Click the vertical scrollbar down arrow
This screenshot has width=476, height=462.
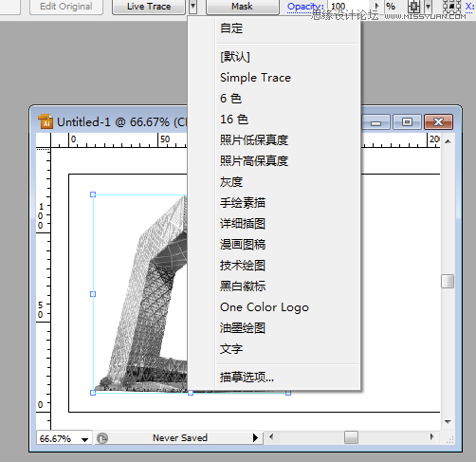point(448,421)
